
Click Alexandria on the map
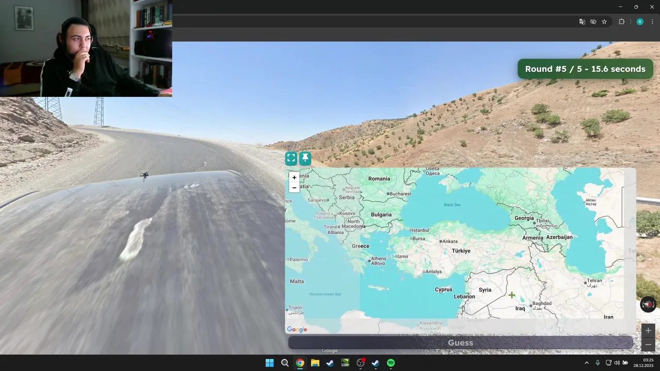pyautogui.click(x=430, y=325)
